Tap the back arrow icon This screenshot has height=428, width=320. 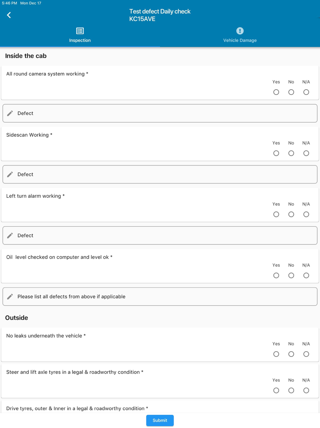pyautogui.click(x=9, y=15)
